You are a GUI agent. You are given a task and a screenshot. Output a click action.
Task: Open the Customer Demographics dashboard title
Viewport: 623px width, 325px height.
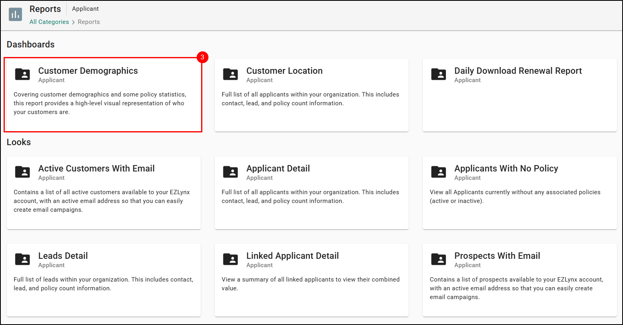(x=88, y=71)
